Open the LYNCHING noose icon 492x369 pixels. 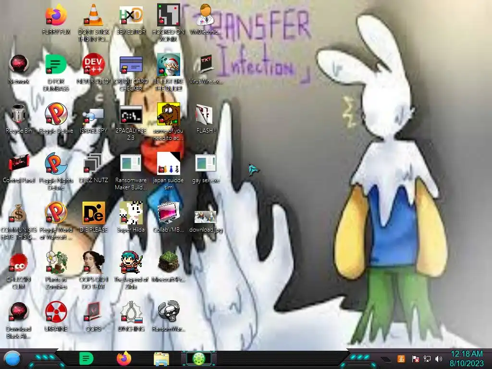coord(131,312)
